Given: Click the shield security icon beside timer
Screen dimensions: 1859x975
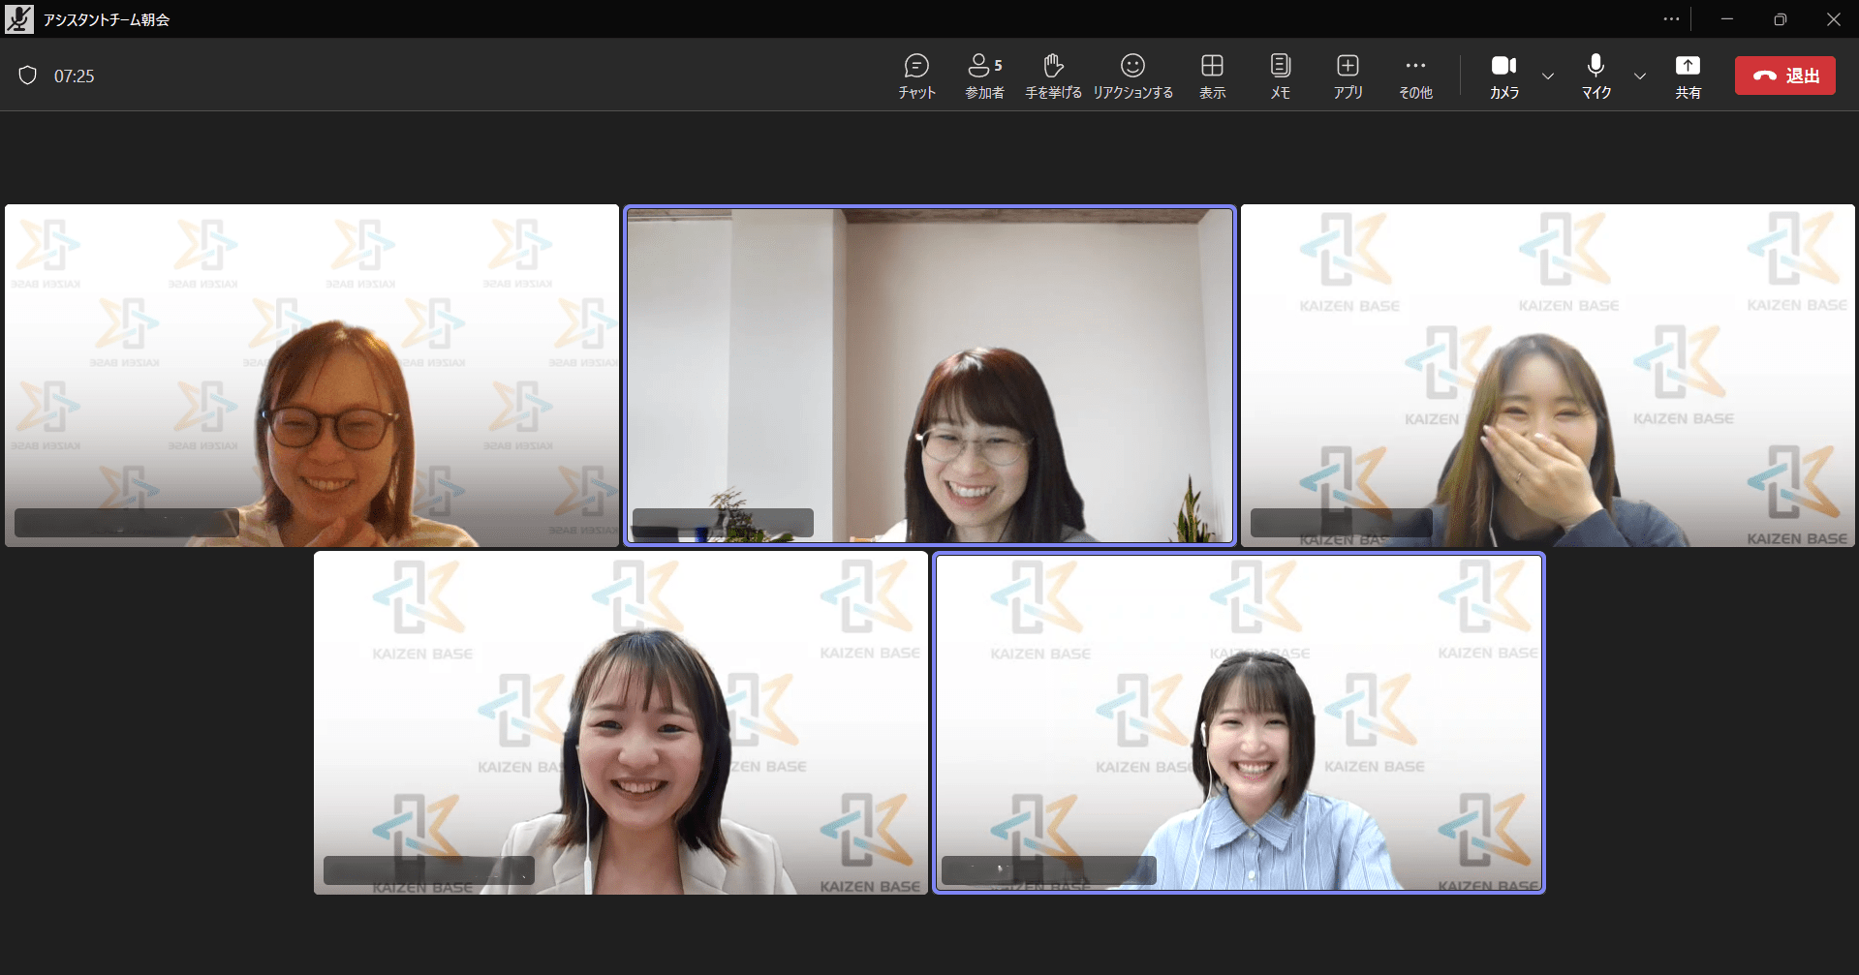Looking at the screenshot, I should 28,76.
